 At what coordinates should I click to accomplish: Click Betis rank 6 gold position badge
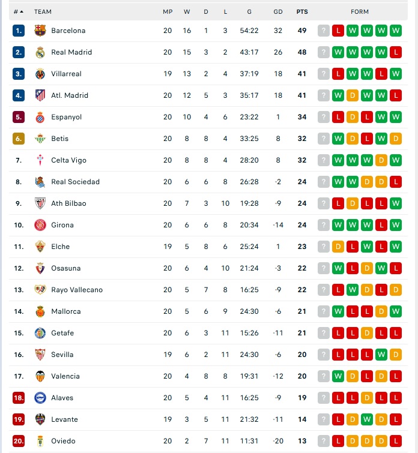(19, 139)
